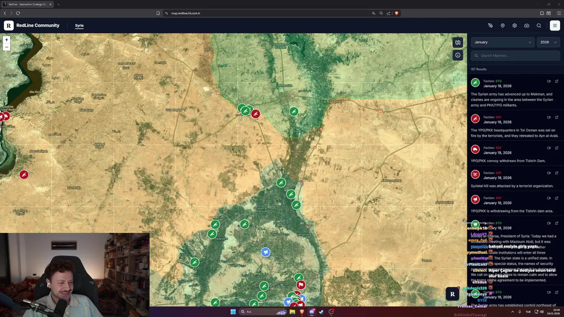Click the location pin icon in the header
This screenshot has height=317, width=564.
[503, 26]
